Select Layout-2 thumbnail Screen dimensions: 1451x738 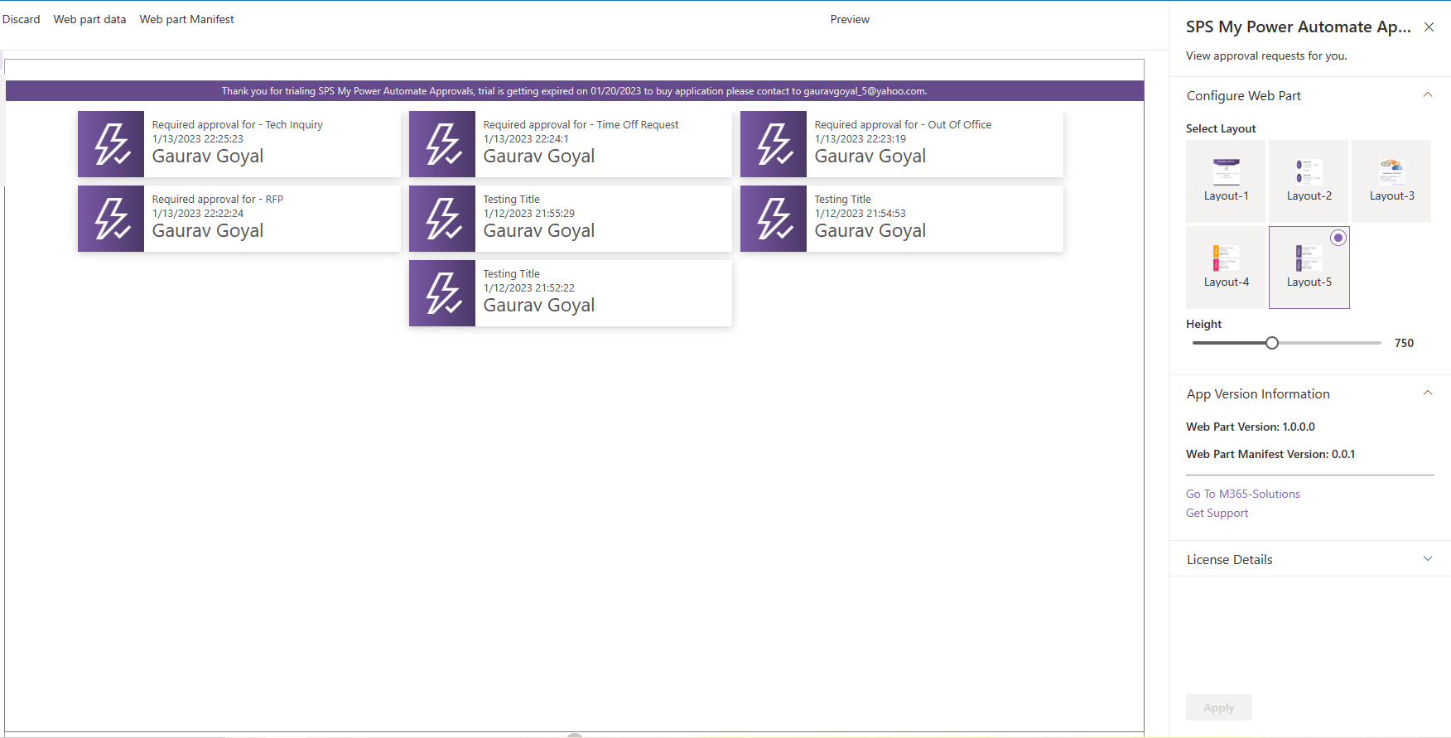click(1309, 181)
